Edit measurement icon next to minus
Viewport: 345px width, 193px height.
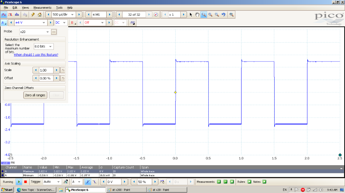pos(232,182)
